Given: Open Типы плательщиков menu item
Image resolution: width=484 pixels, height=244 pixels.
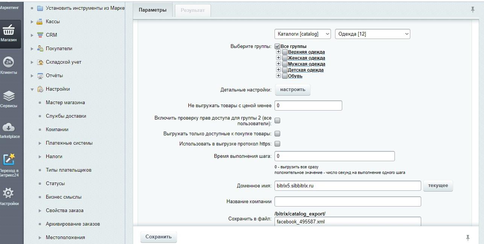Looking at the screenshot, I should coord(68,170).
